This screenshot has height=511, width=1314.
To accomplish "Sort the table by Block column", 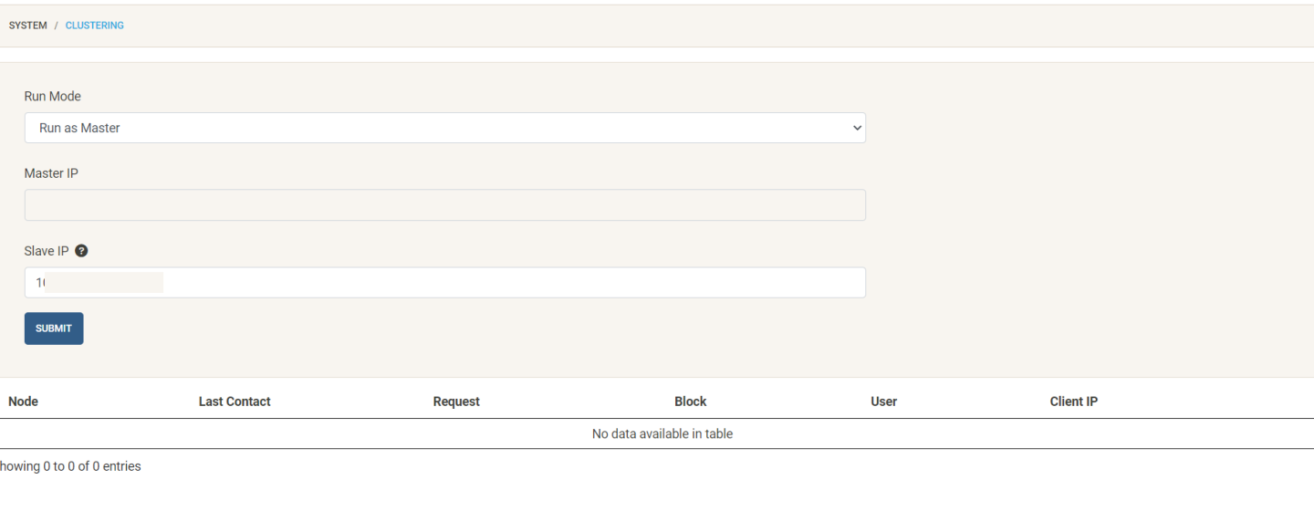I will tap(690, 401).
